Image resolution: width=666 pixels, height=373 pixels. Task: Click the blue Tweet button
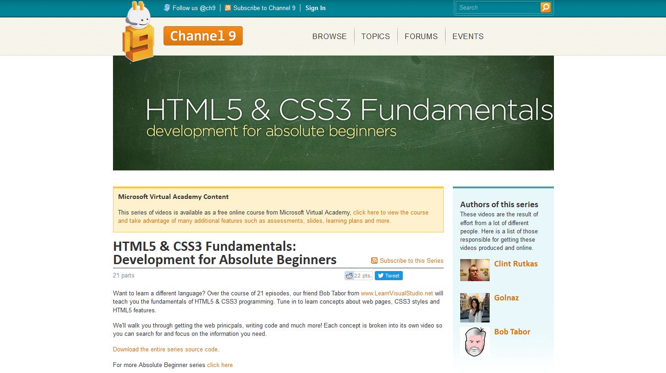tap(389, 276)
